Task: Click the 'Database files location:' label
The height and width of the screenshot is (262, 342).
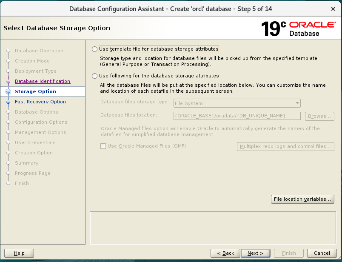Action: (x=128, y=115)
